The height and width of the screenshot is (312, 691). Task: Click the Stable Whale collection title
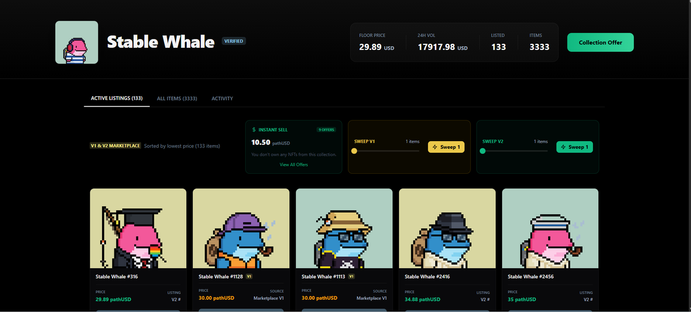coord(161,42)
